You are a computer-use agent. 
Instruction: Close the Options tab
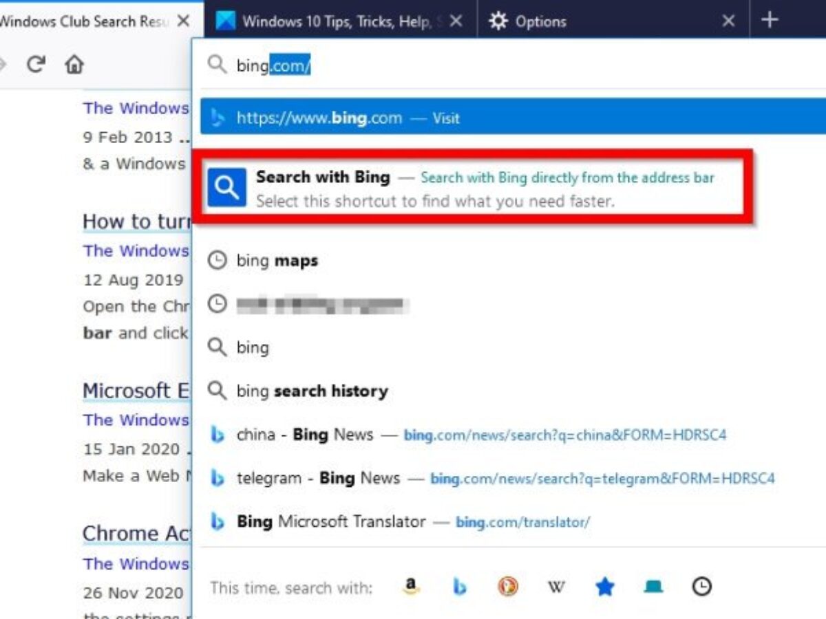pyautogui.click(x=728, y=21)
